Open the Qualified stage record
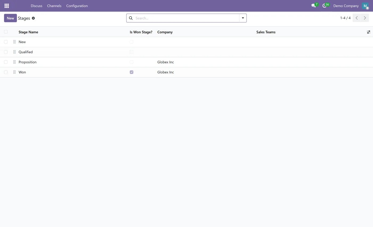 click(x=26, y=52)
